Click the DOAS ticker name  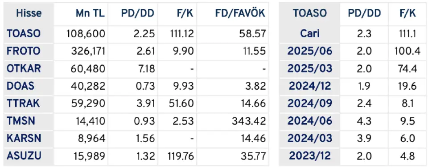(21, 86)
